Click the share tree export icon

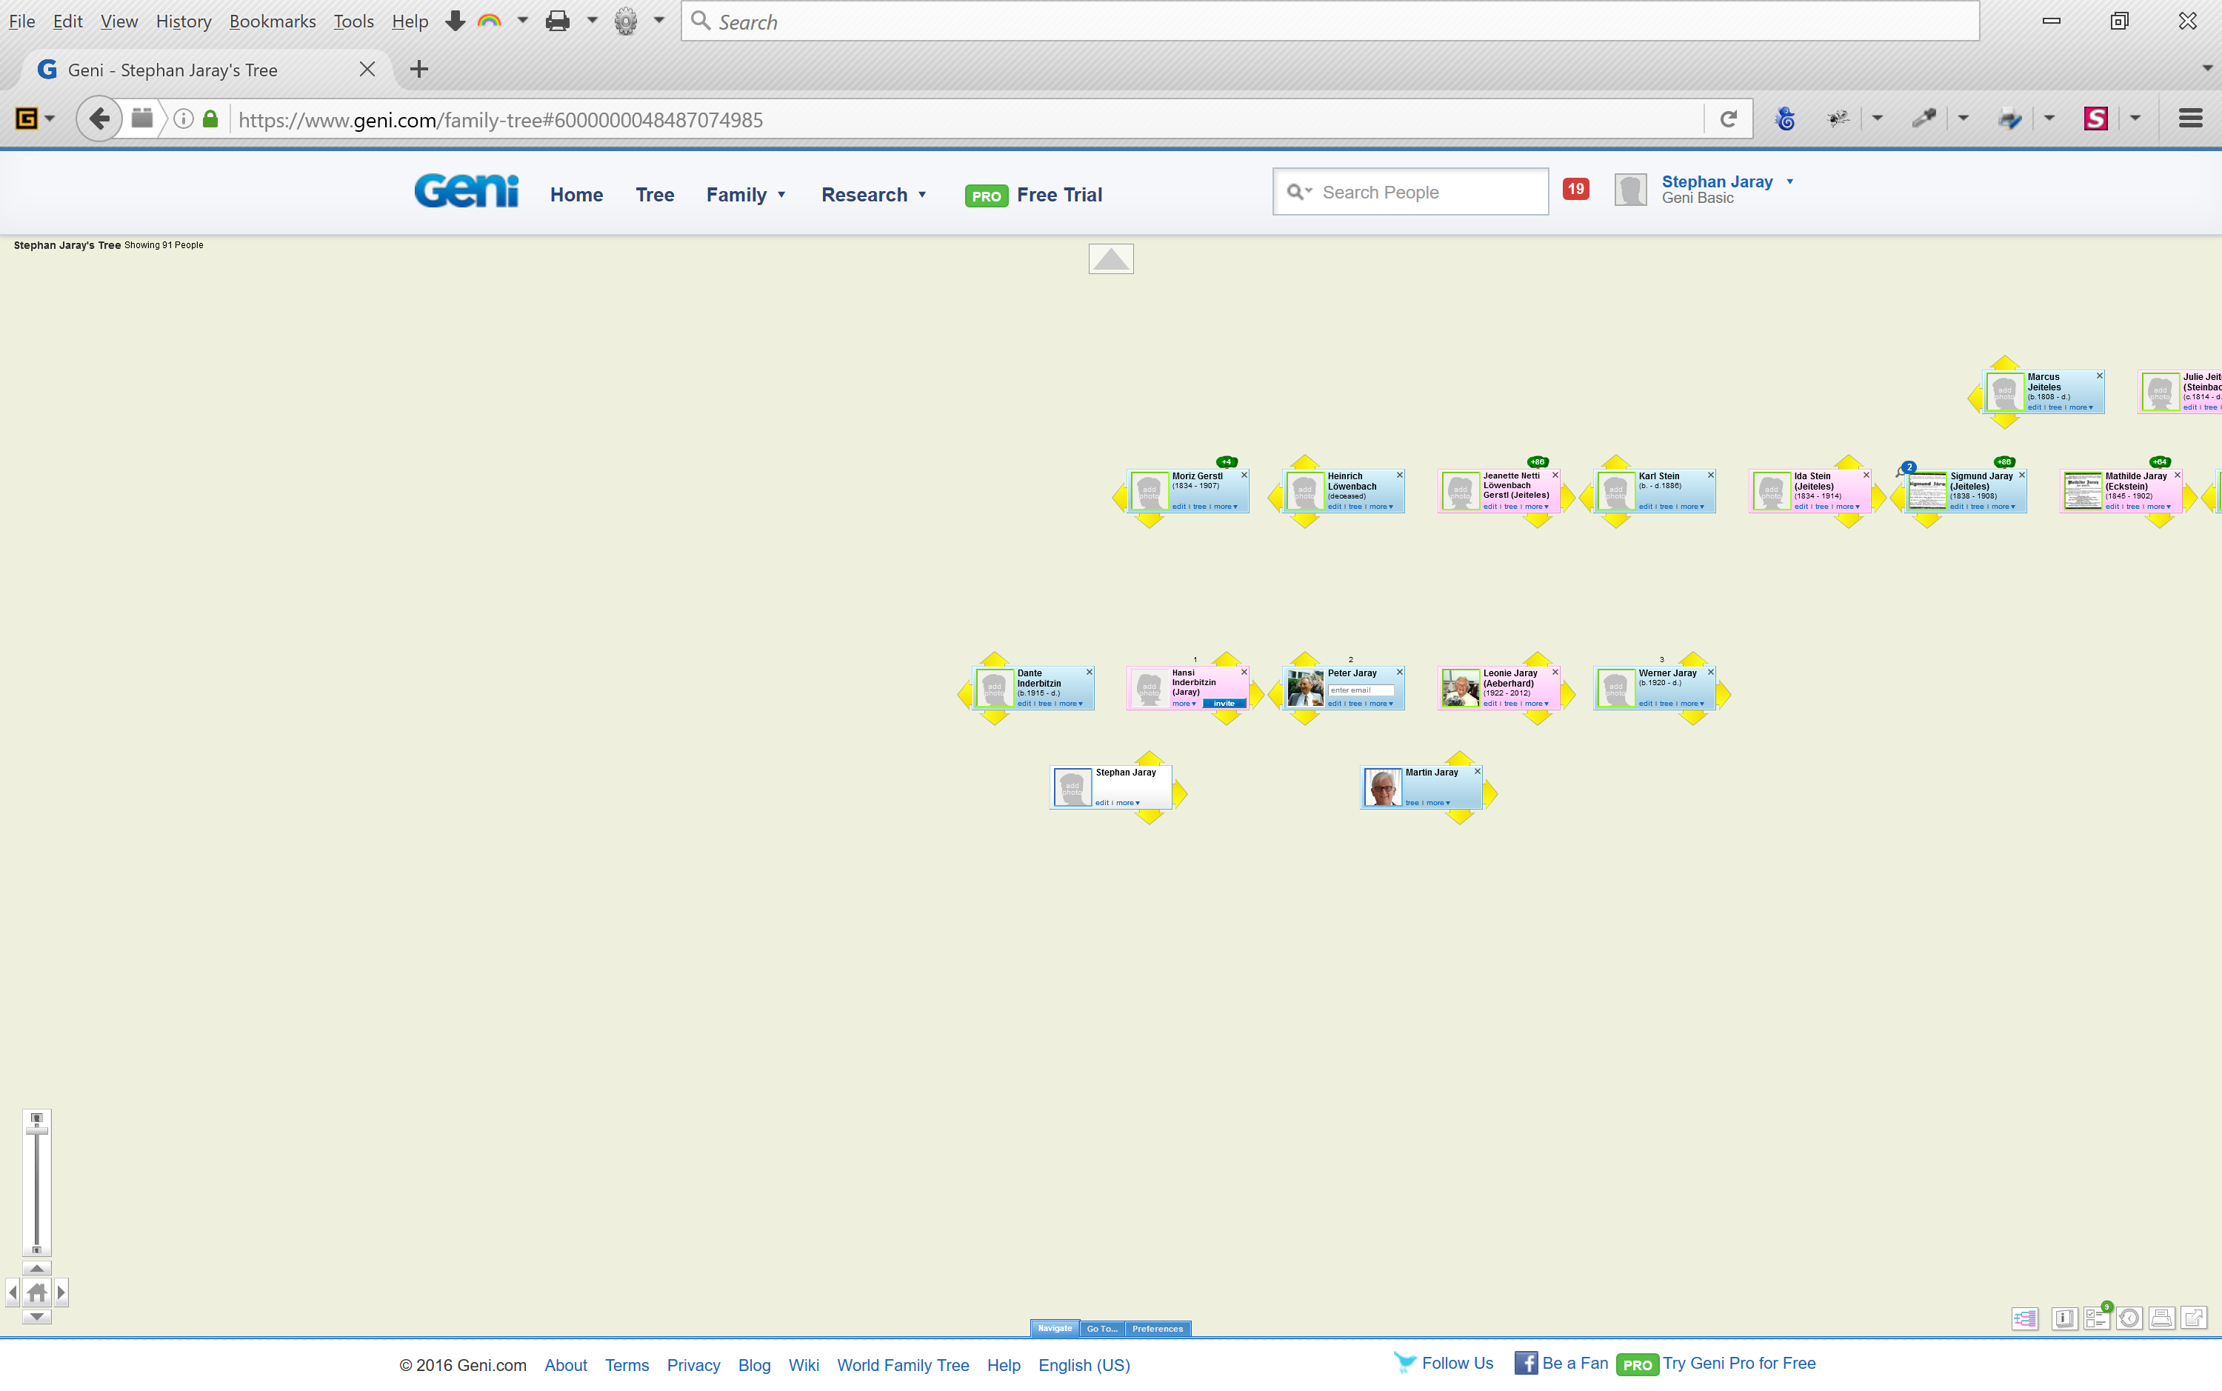pos(2195,1318)
